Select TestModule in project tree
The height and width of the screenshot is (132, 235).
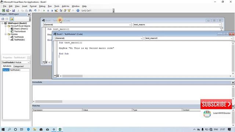pyautogui.click(x=19, y=37)
